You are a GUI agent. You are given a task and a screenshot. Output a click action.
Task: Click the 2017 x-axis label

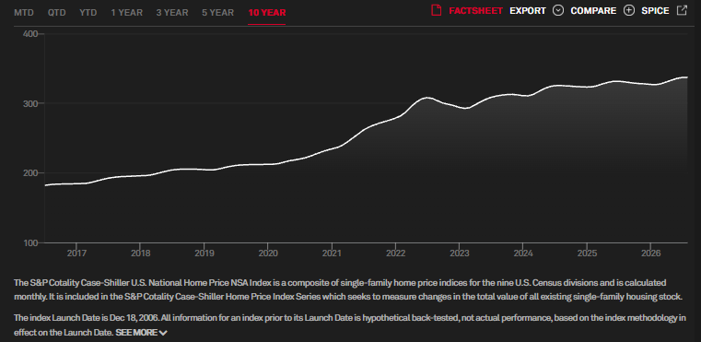(x=76, y=254)
